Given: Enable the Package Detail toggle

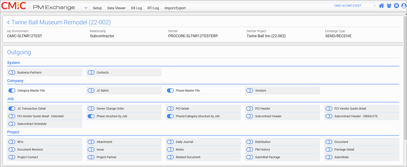Looking at the screenshot, I should point(329,150).
